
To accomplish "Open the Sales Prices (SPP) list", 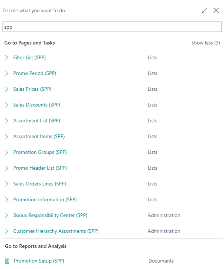I will coord(32,89).
